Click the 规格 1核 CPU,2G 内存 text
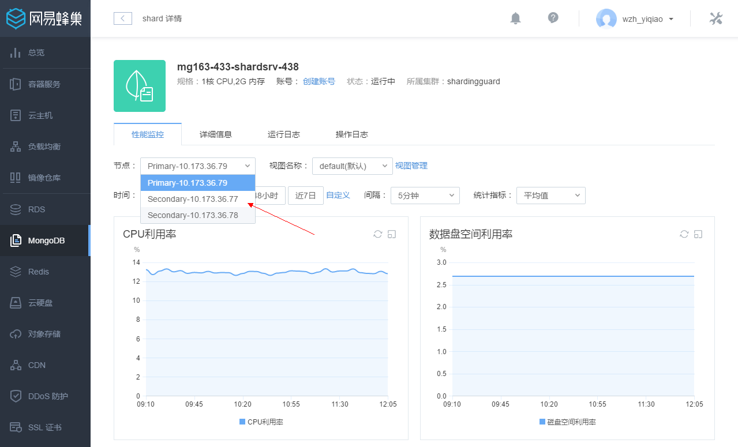Screen dimensions: 738x447 click(x=221, y=81)
